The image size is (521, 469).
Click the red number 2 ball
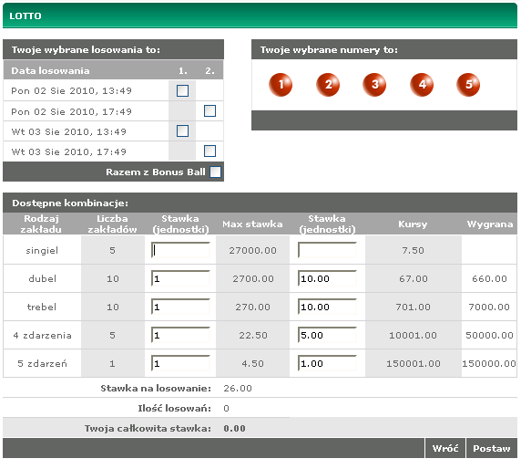[328, 85]
